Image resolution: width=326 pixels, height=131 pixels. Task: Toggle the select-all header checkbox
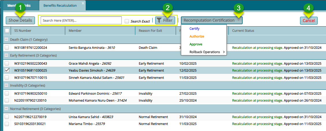click(x=7, y=31)
